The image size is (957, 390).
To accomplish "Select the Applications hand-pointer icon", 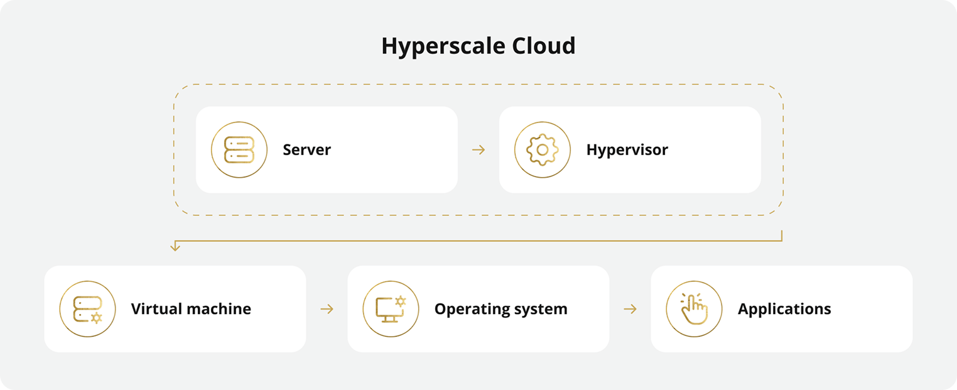I will (693, 308).
